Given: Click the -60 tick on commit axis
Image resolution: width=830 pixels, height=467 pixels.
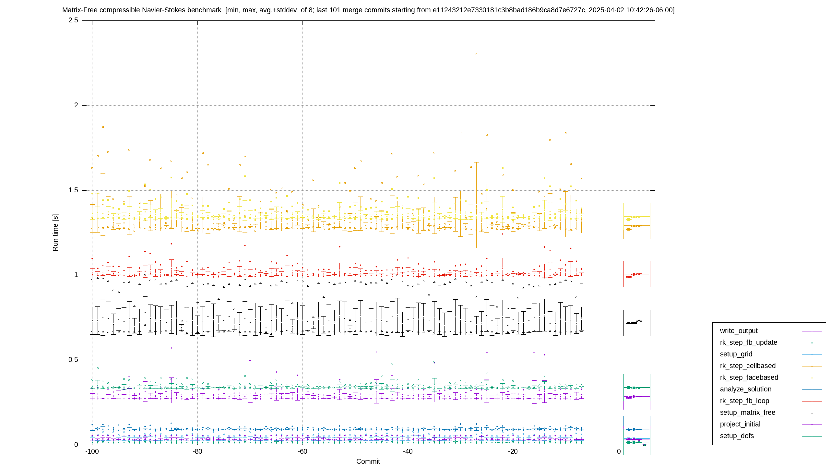Looking at the screenshot, I should click(302, 451).
